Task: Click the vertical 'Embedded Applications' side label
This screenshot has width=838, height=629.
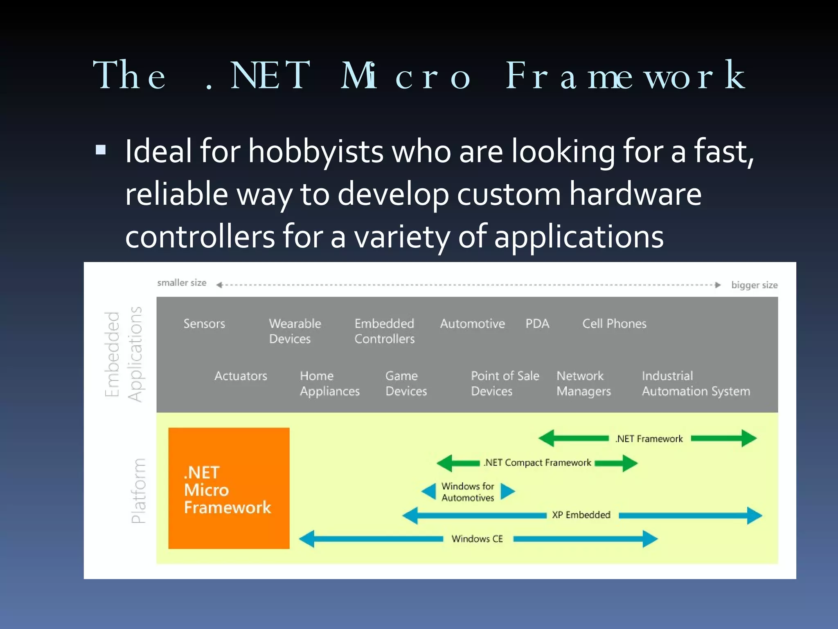Action: [x=123, y=354]
